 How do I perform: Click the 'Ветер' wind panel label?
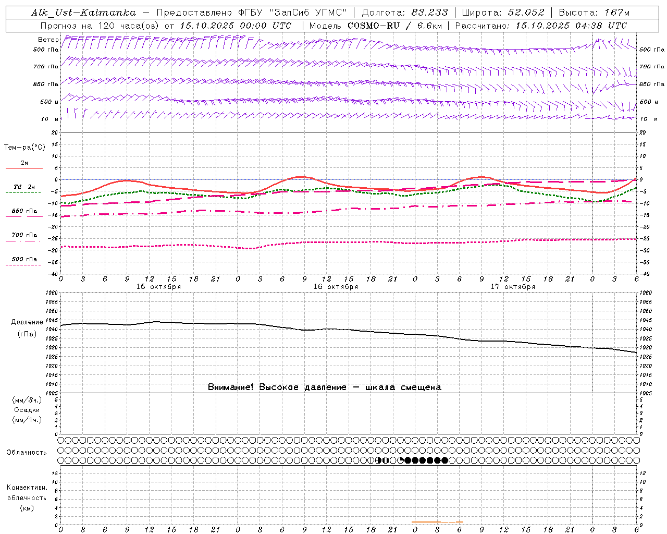coord(48,40)
